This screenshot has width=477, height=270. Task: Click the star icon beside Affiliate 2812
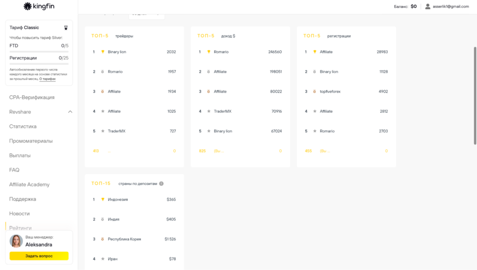click(x=314, y=112)
